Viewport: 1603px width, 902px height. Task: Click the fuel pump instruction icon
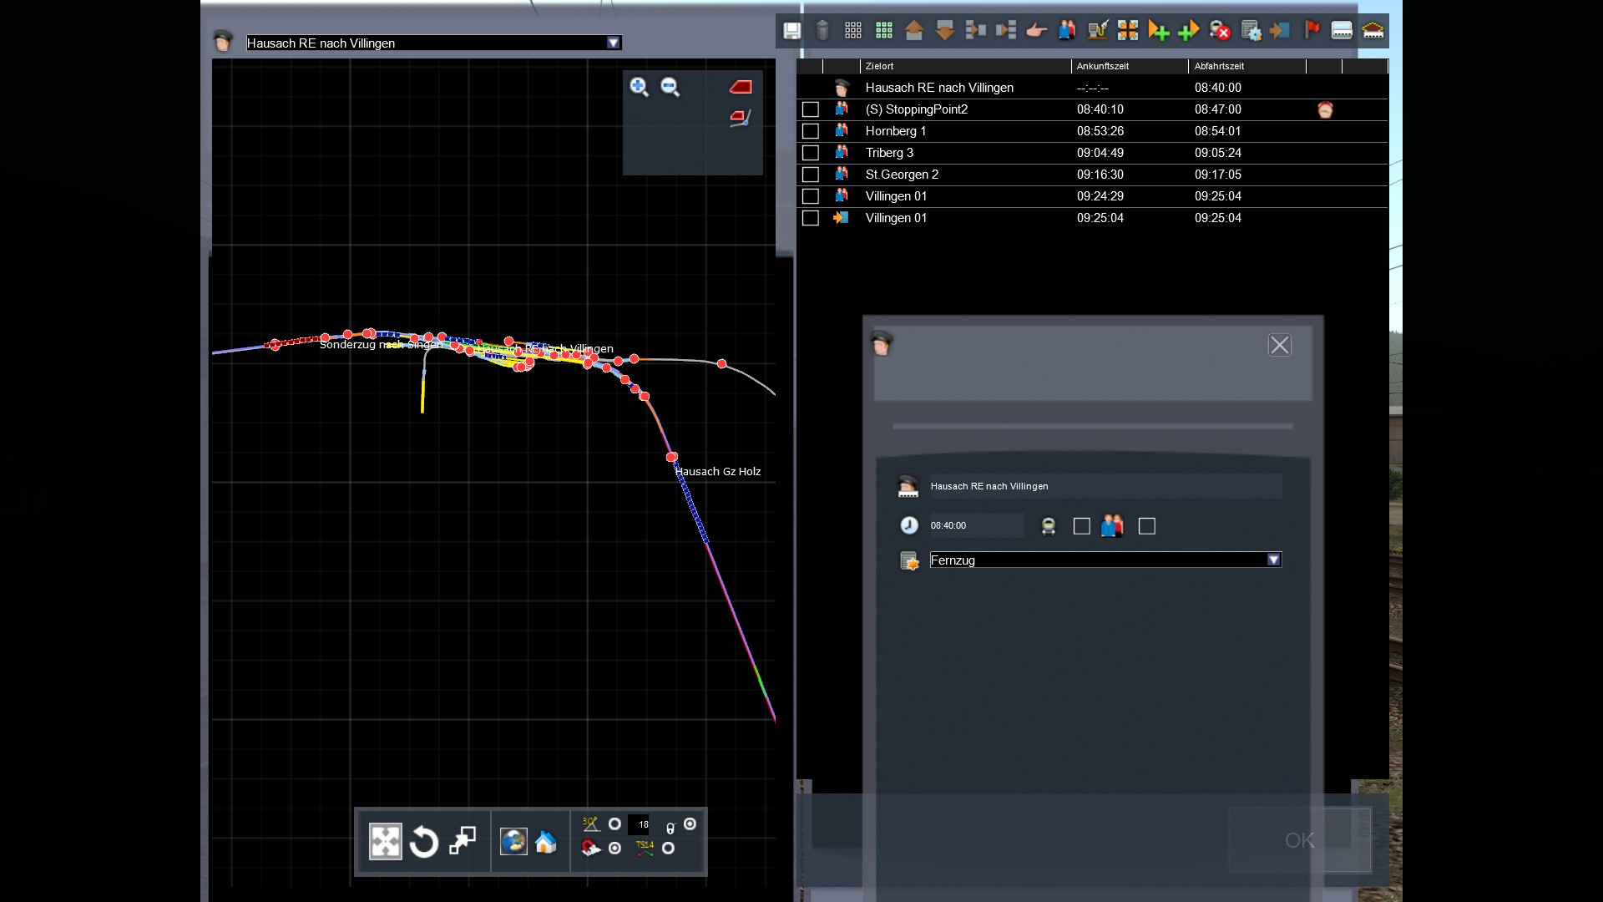pos(1097,31)
